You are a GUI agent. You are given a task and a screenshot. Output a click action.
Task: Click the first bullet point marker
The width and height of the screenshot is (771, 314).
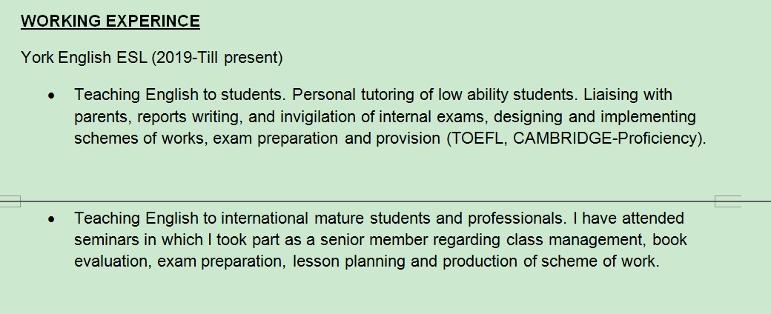pyautogui.click(x=51, y=96)
